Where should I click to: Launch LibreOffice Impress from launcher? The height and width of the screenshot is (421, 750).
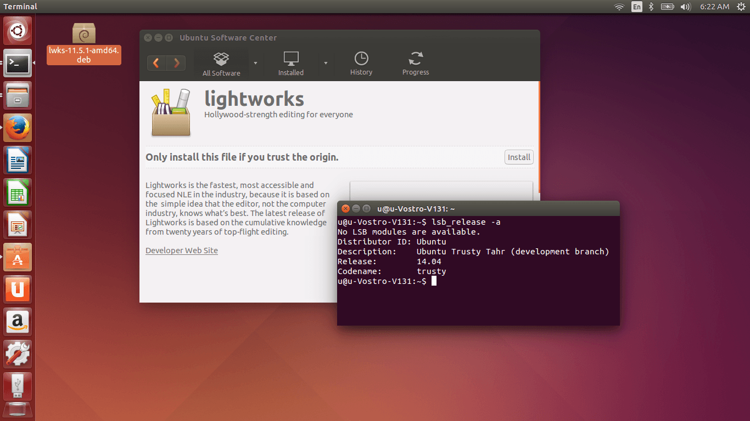(x=18, y=225)
